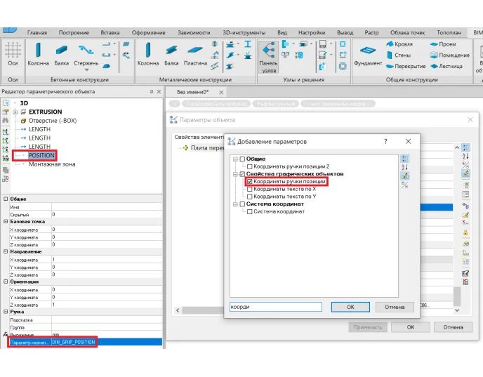Collapse the Направление section

[6, 251]
